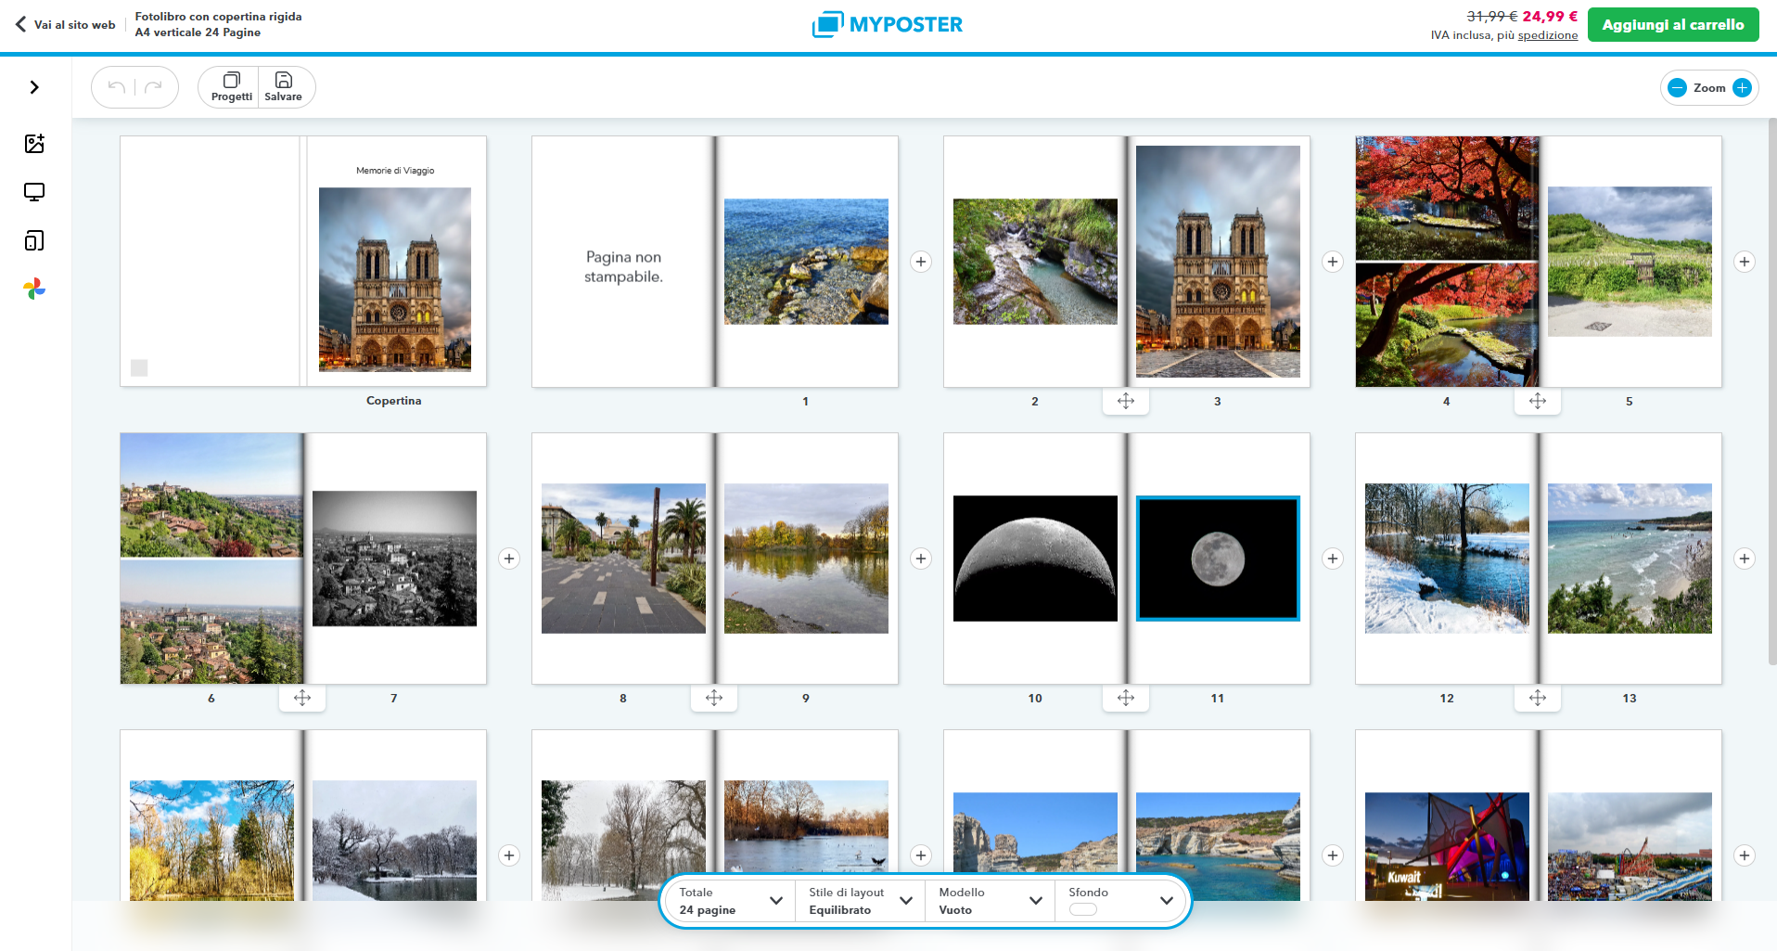This screenshot has height=951, width=1777.
Task: Click Aggiungi al carrello button
Action: coord(1672,25)
